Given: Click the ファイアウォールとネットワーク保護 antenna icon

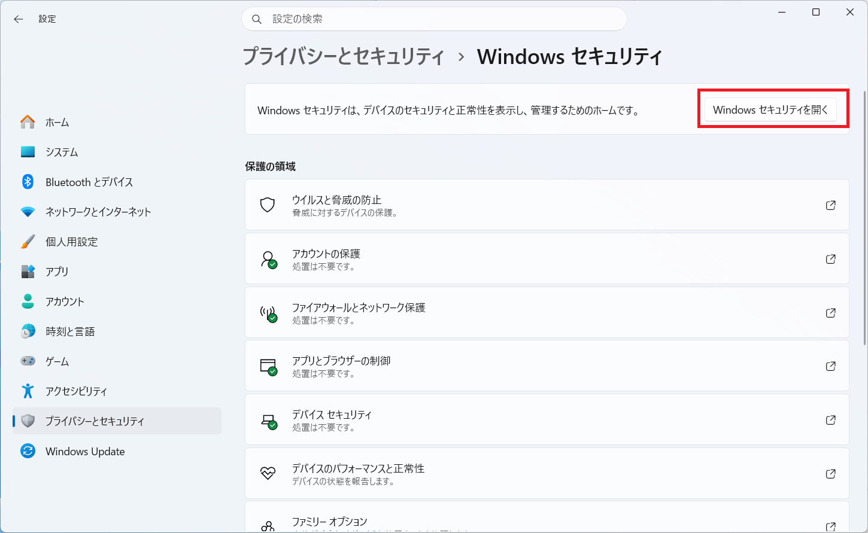Looking at the screenshot, I should (x=268, y=313).
